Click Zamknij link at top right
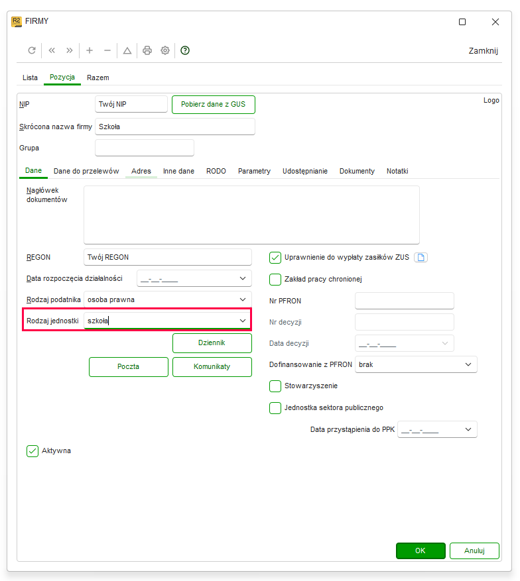This screenshot has width=520, height=581. (484, 51)
